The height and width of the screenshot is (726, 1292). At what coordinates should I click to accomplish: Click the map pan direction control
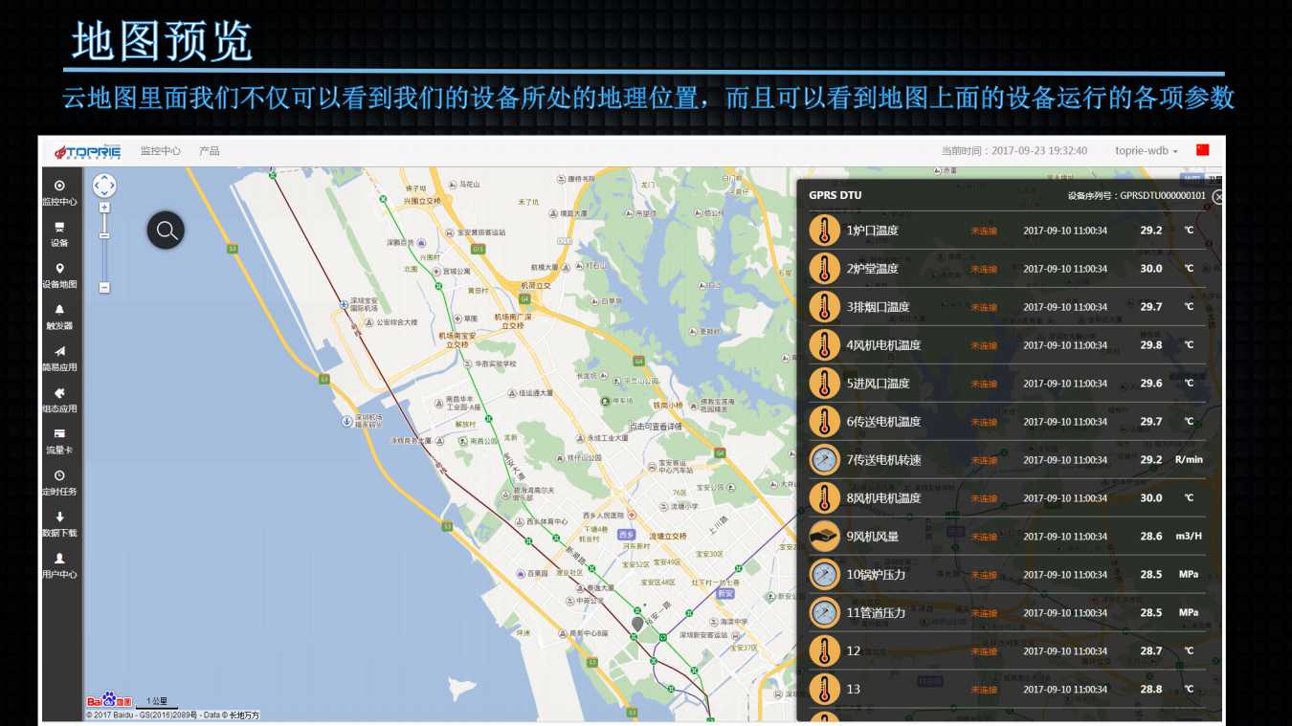click(104, 186)
